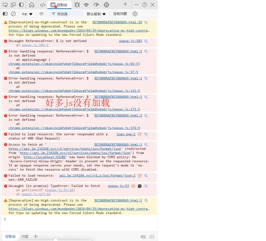Screen dimensions: 266x241
Task: Toggle device emulation mode icon
Action: click(13, 5)
